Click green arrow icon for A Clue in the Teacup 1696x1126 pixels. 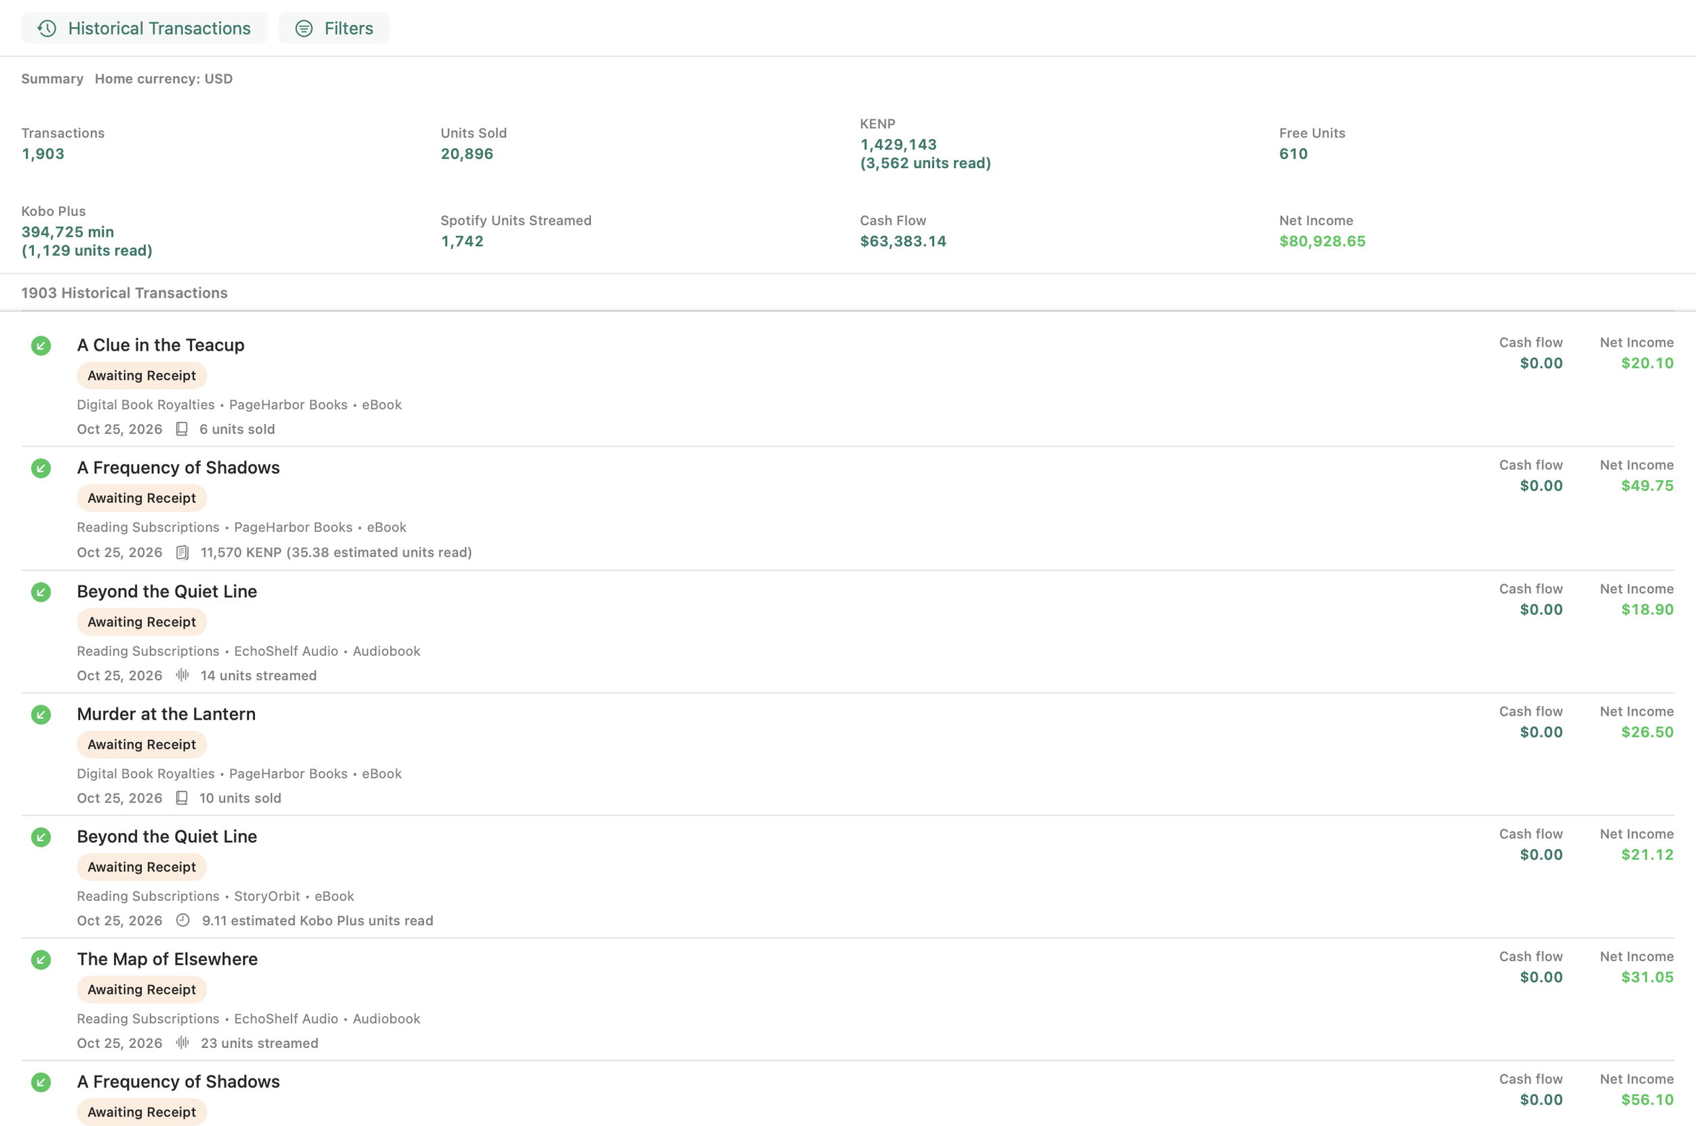[41, 346]
